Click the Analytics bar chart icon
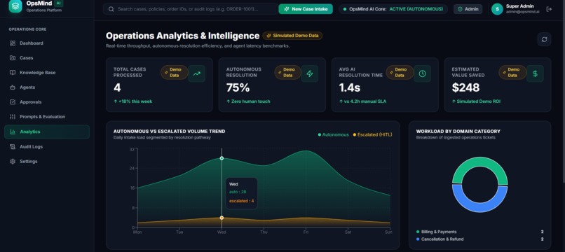565x252 pixels. tap(13, 132)
